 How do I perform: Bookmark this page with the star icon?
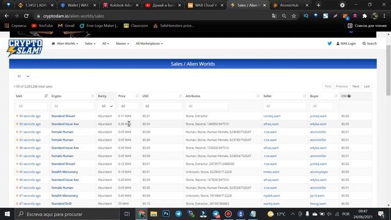click(x=294, y=16)
